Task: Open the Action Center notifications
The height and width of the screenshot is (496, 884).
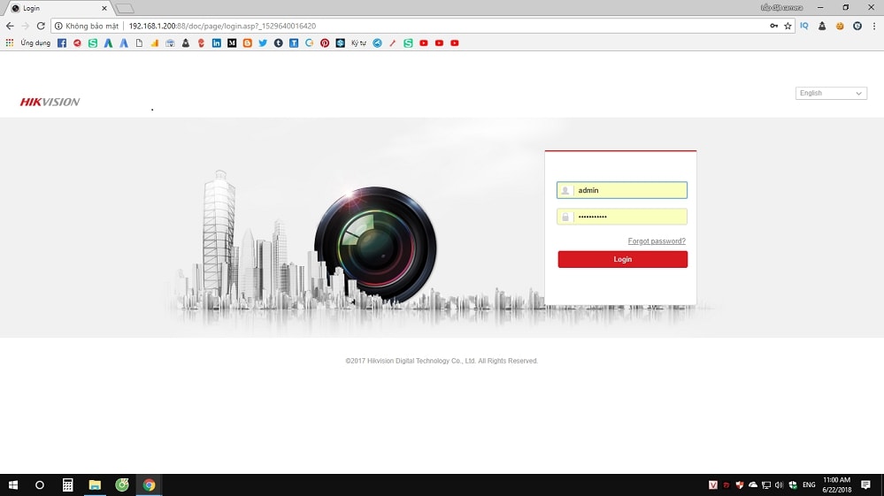Action: pyautogui.click(x=866, y=485)
